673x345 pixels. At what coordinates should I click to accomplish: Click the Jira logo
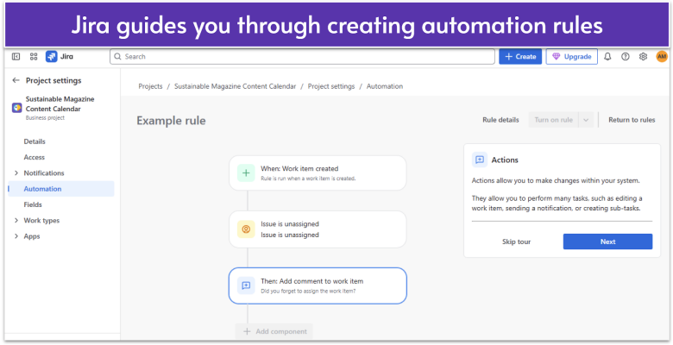pyautogui.click(x=60, y=57)
